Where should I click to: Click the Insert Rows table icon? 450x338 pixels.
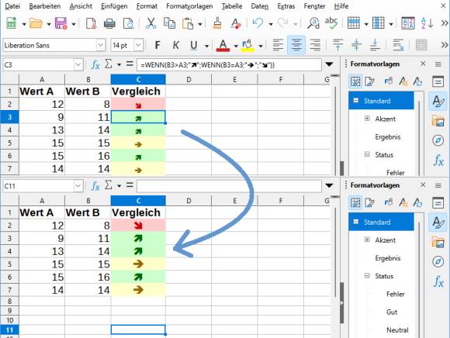point(354,23)
